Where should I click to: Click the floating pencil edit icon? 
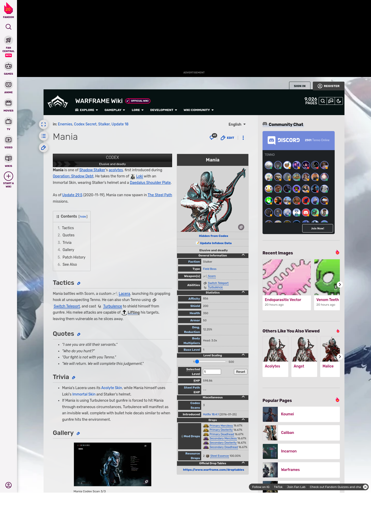44,148
